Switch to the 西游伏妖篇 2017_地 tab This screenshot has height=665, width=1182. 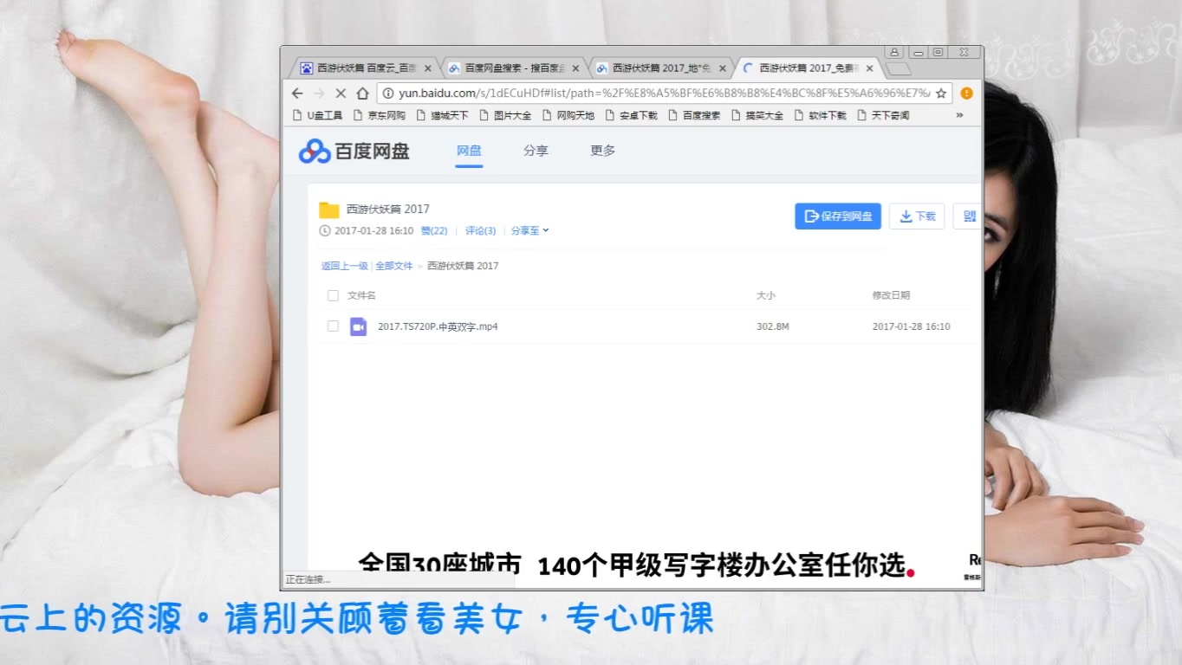tap(661, 68)
